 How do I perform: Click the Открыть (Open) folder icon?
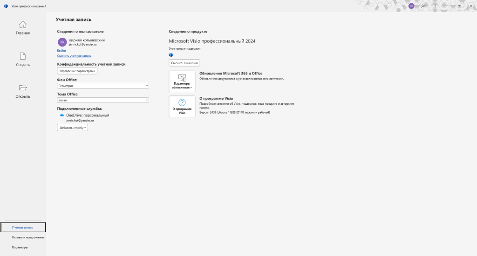[x=23, y=88]
